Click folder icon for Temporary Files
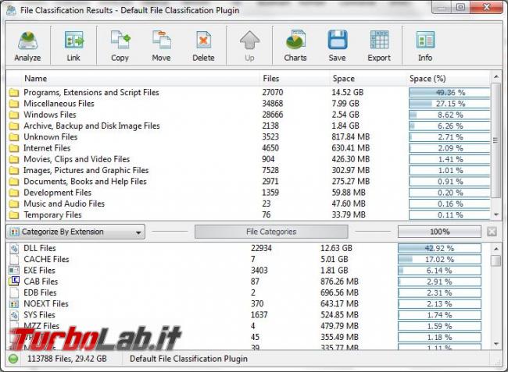The image size is (508, 372). (14, 215)
